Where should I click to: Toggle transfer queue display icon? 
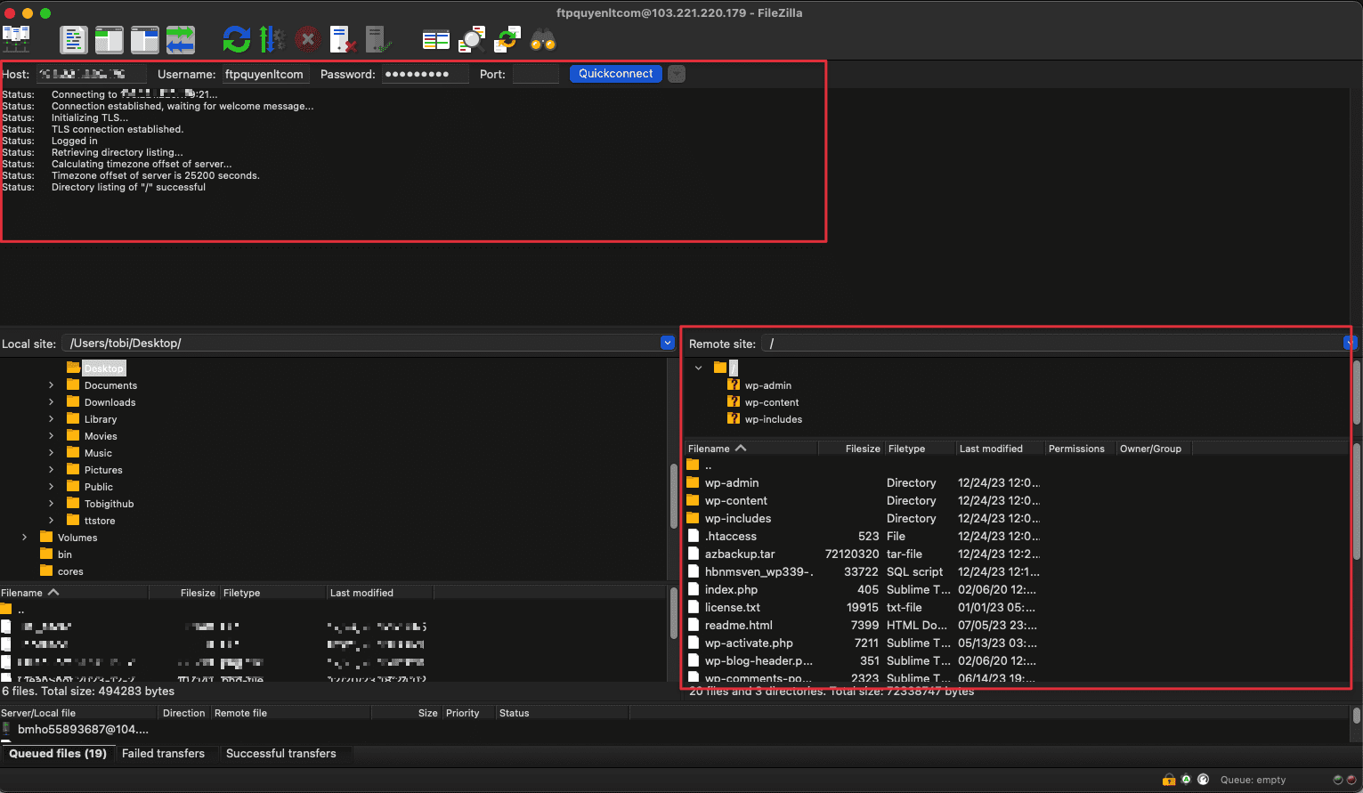(x=181, y=39)
